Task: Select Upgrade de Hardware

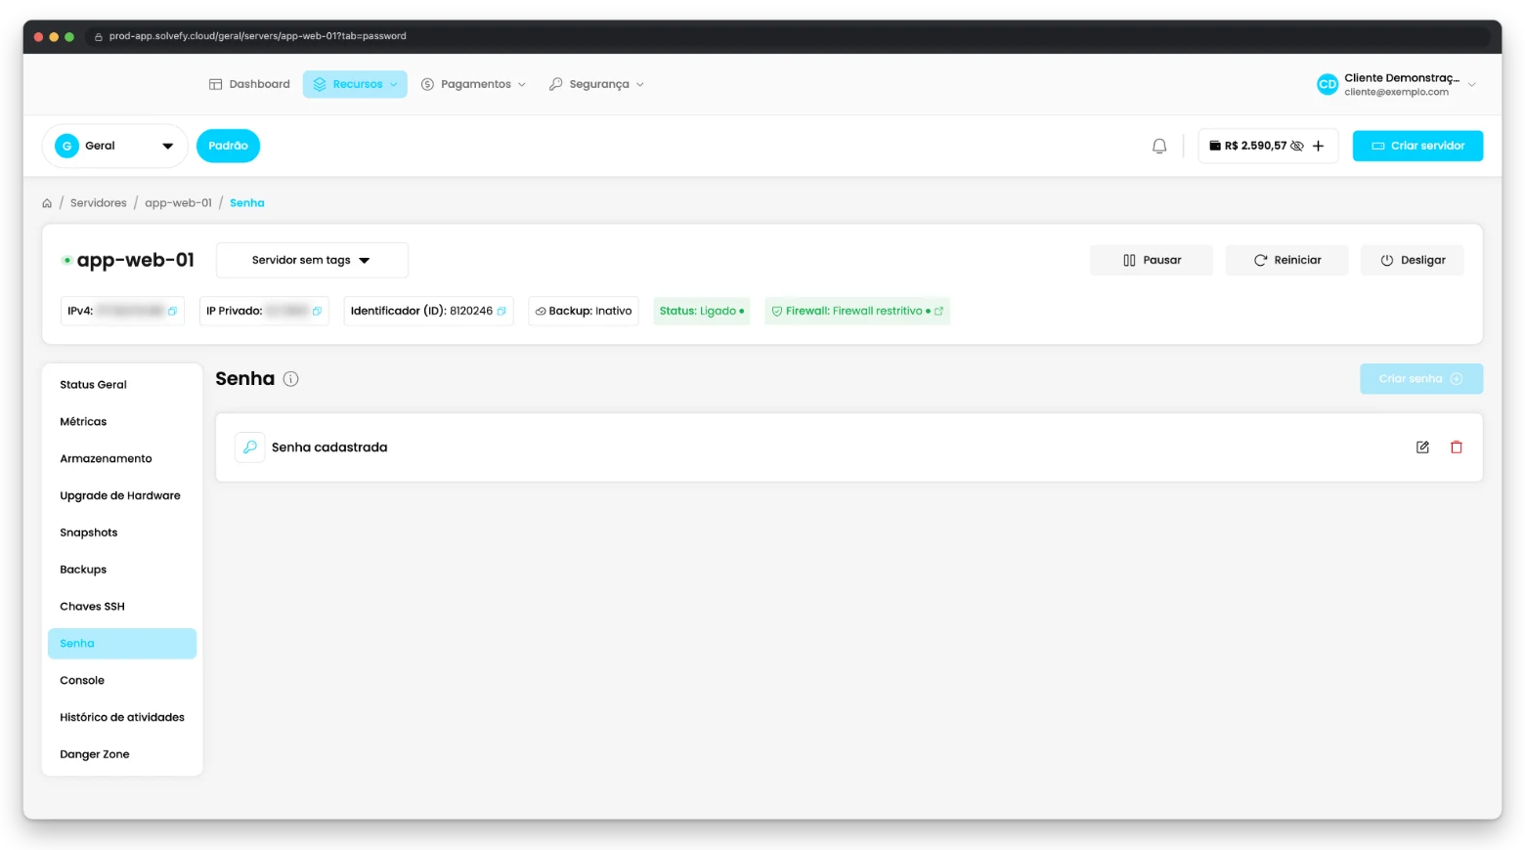Action: point(122,496)
